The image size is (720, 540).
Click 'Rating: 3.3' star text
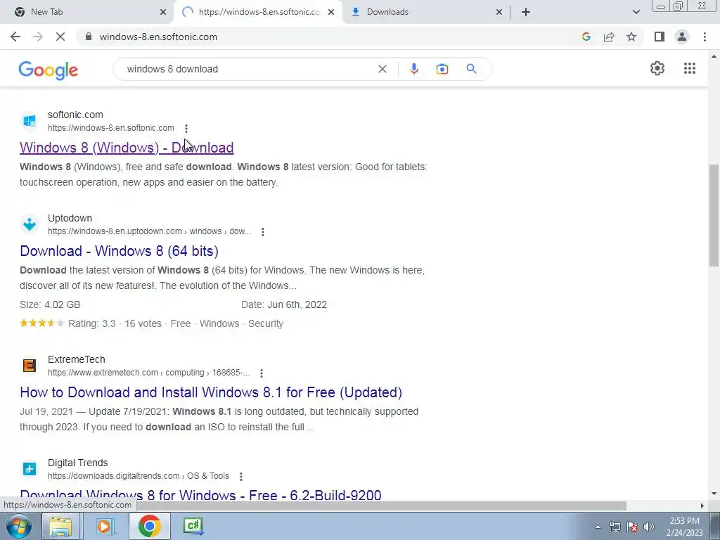[x=92, y=323]
